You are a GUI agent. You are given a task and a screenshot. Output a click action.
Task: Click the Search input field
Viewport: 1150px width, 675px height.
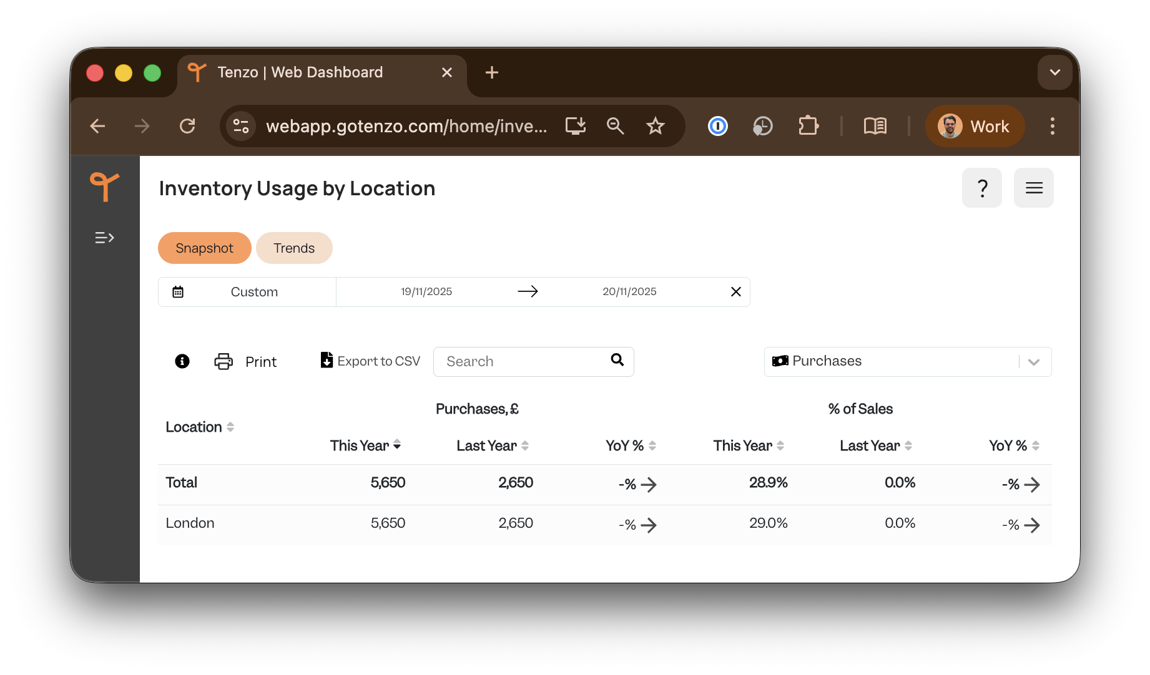[x=534, y=362]
